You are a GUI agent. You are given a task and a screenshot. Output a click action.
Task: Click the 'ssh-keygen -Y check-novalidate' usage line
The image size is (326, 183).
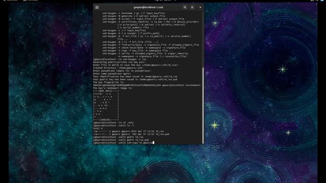[144, 48]
